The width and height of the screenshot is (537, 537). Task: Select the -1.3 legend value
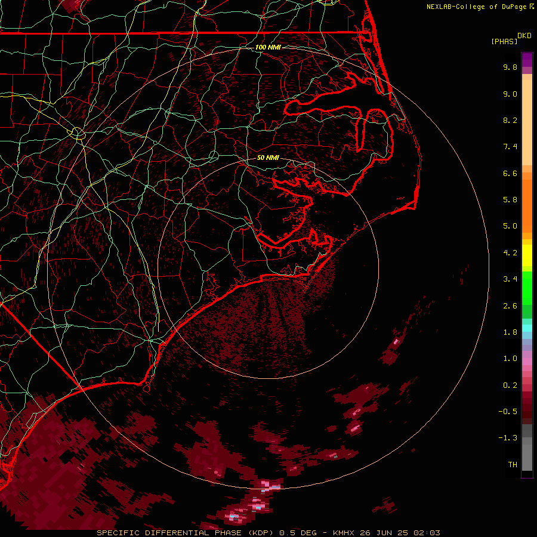click(508, 438)
